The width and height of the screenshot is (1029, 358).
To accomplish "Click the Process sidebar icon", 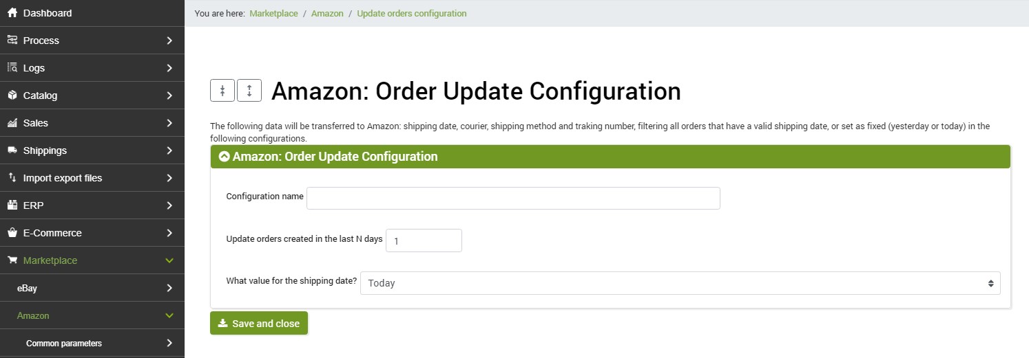I will (12, 41).
